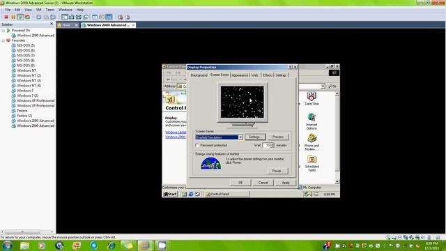Switch to the Effects tab
This screenshot has width=446, height=251.
[268, 75]
